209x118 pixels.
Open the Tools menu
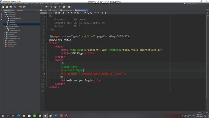click(51, 4)
